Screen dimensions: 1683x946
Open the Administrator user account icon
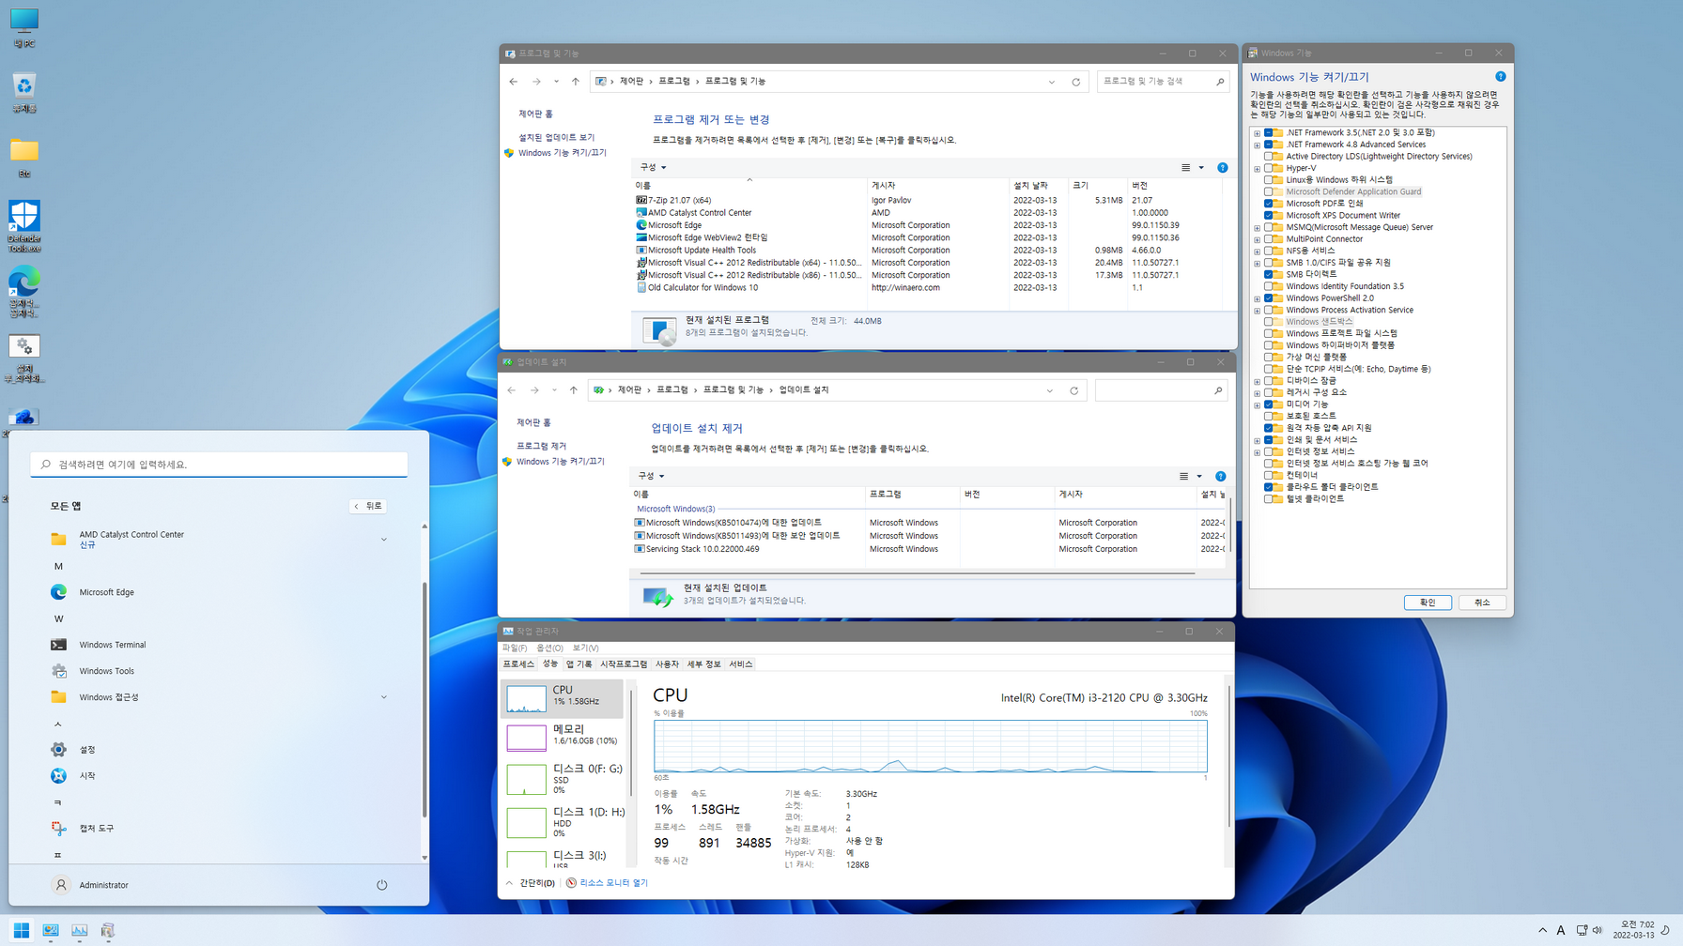point(61,885)
